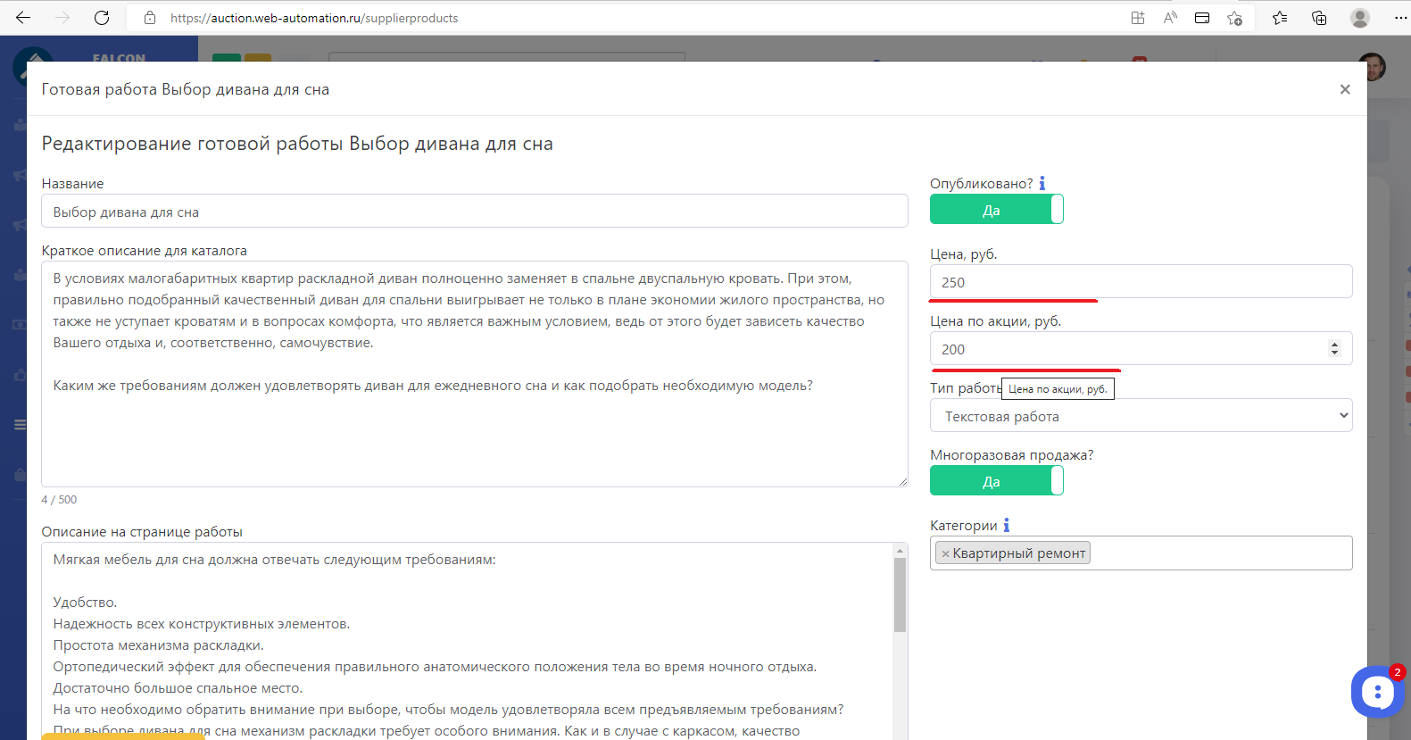Toggle the Многоразовая продажа switch

pyautogui.click(x=996, y=481)
